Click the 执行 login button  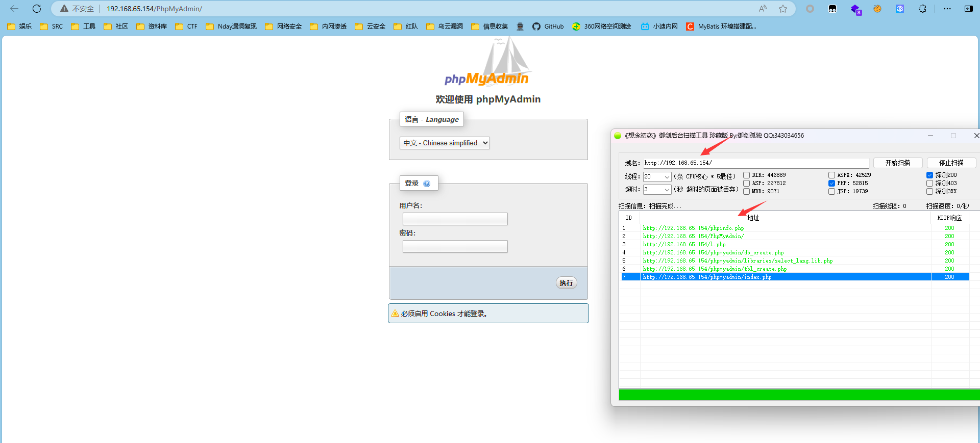pos(566,283)
